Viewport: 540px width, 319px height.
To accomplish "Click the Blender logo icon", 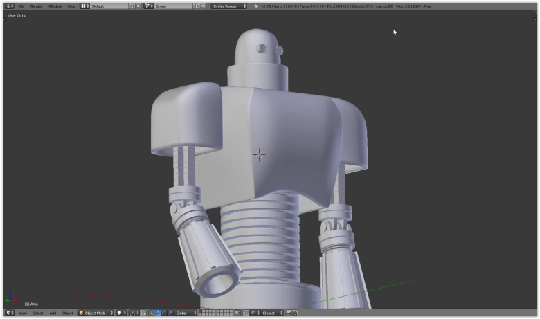I will (255, 6).
